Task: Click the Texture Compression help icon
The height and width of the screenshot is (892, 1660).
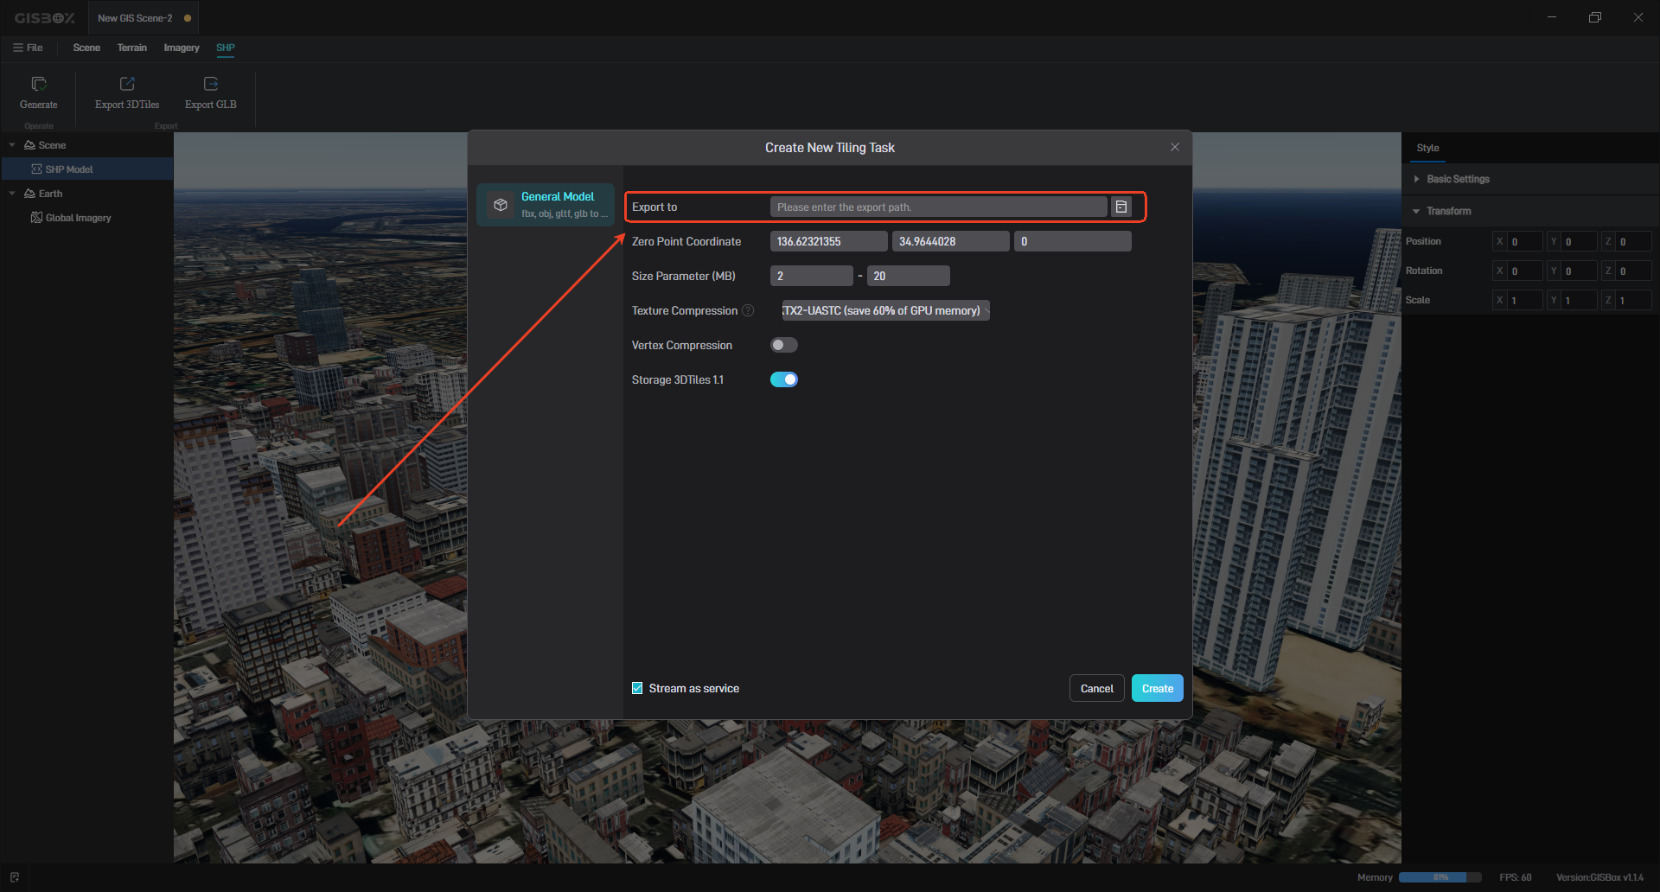Action: (748, 310)
